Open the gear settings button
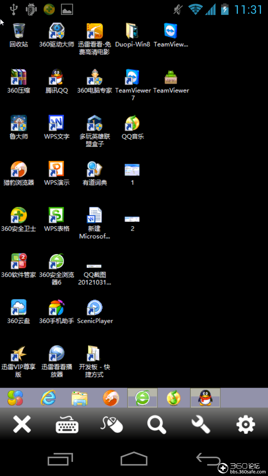 pyautogui.click(x=246, y=424)
